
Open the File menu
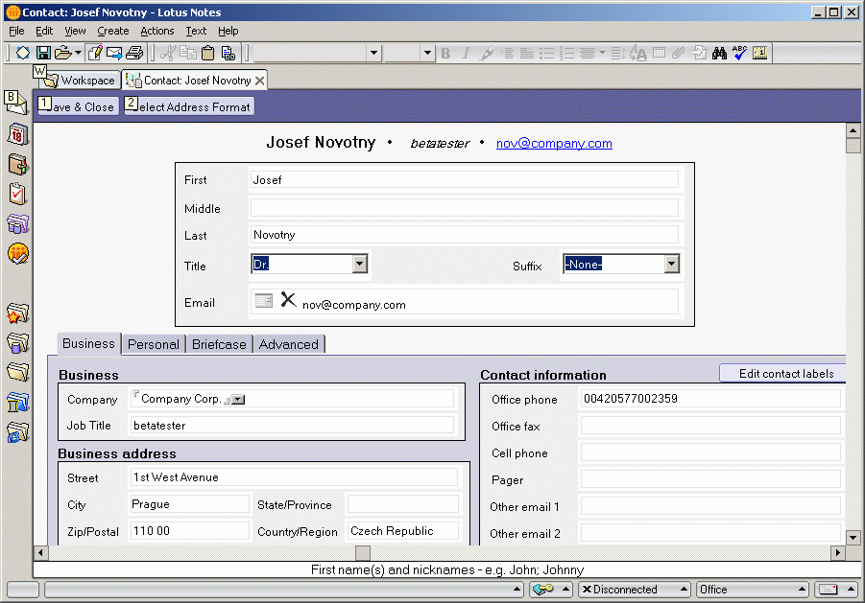(x=16, y=31)
